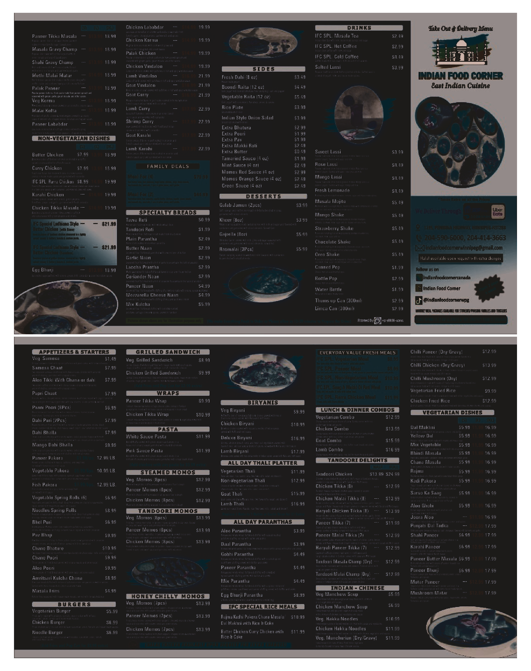Click the phone numbers 204-590-6000, 204-414-3663
This screenshot has height=671, width=531.
[465, 238]
